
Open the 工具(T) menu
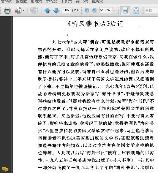66,1
